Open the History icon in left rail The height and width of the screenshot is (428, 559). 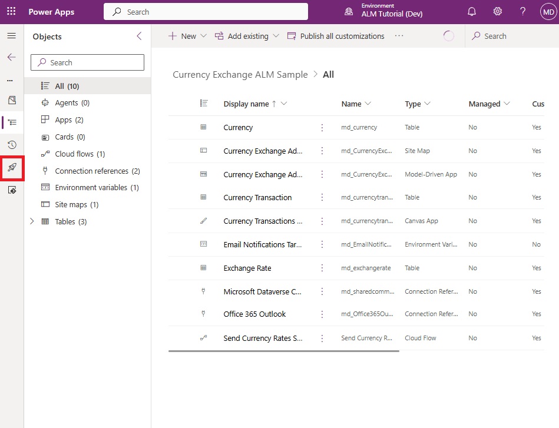coord(12,145)
